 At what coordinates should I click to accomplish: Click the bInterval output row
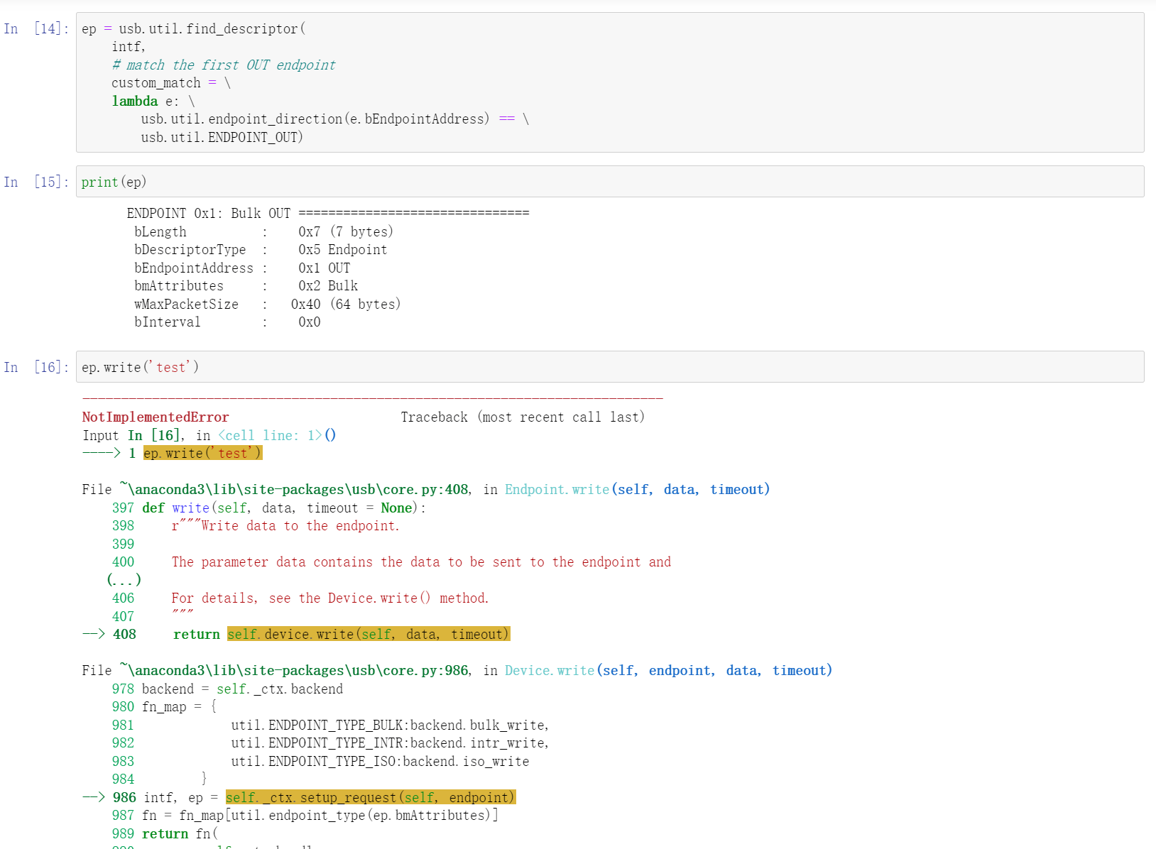(227, 322)
